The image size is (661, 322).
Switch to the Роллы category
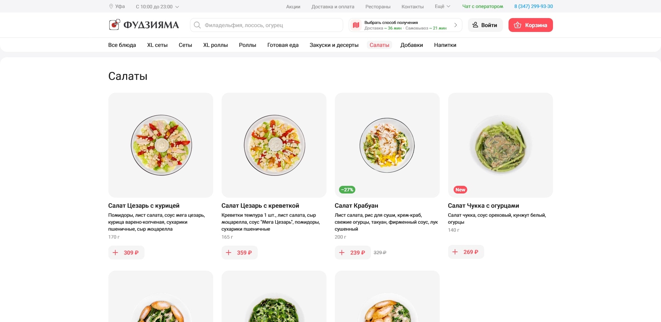coord(247,45)
